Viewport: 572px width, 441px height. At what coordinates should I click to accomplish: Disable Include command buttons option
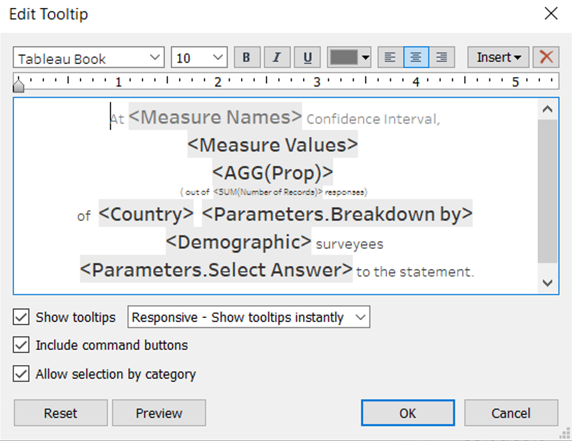[x=22, y=345]
